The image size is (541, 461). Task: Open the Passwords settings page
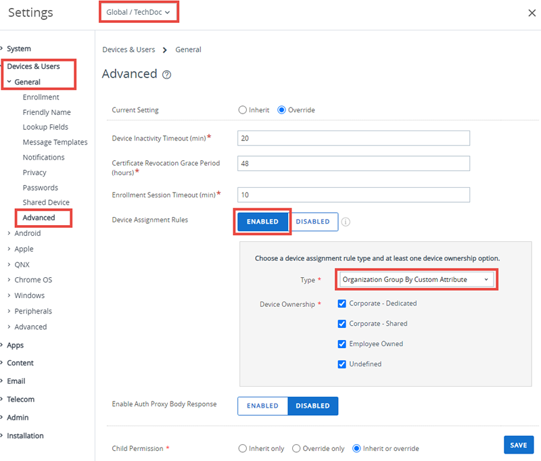pyautogui.click(x=40, y=188)
